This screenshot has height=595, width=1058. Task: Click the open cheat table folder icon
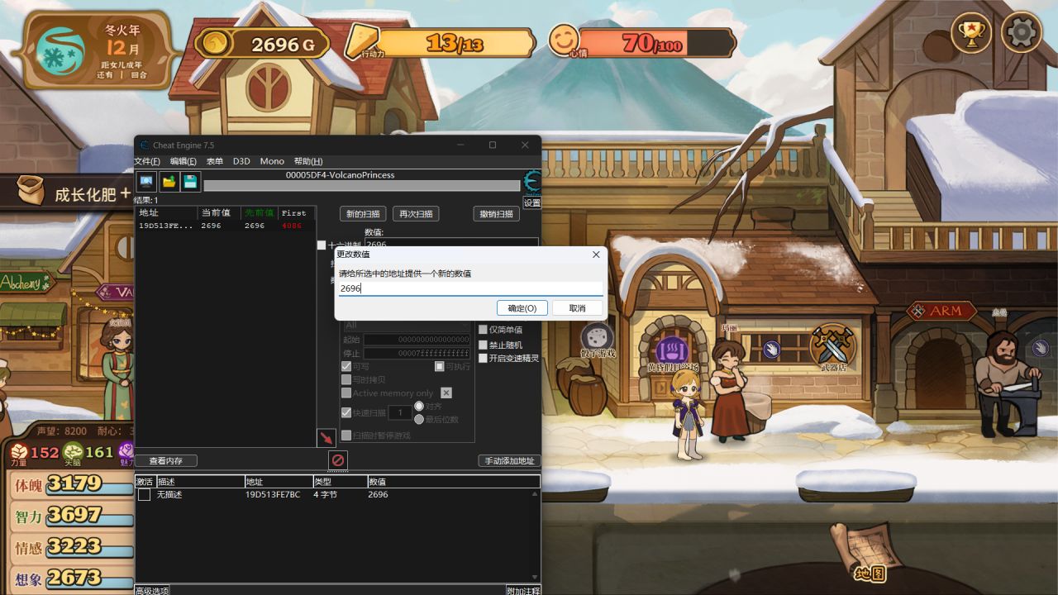(169, 182)
